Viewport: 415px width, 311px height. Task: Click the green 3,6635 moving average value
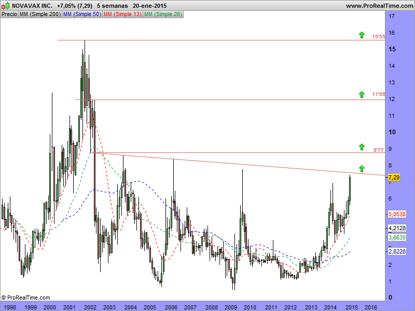point(397,237)
